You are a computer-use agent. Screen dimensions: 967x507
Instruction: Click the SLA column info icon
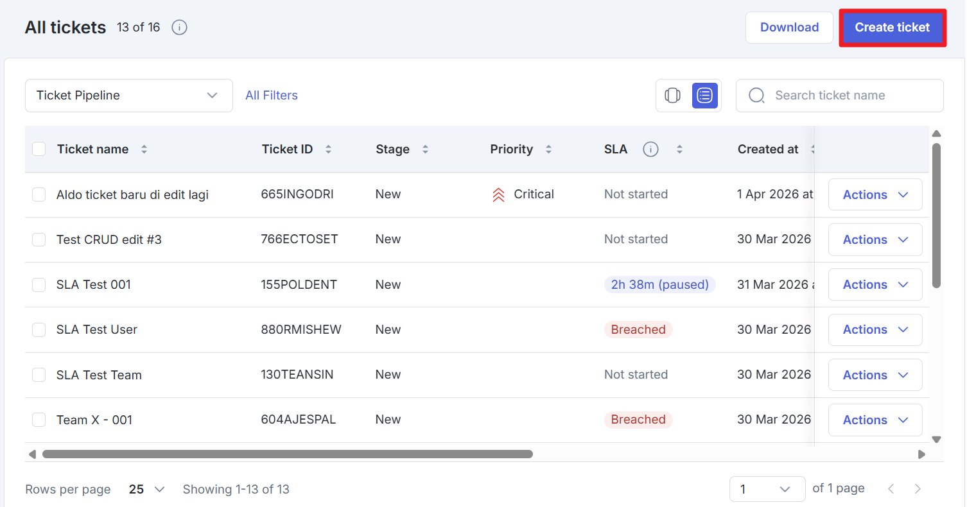point(650,150)
